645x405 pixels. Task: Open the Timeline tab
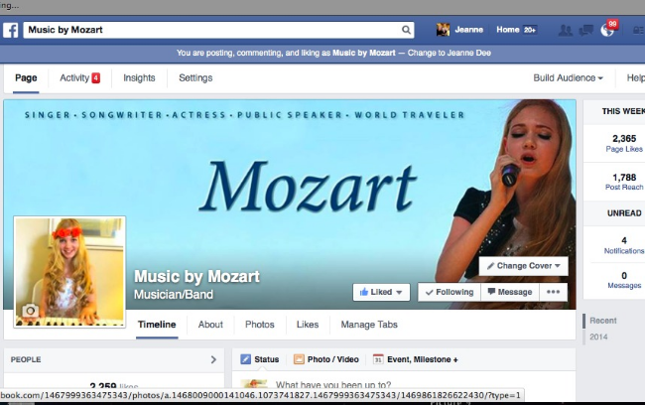tap(157, 325)
